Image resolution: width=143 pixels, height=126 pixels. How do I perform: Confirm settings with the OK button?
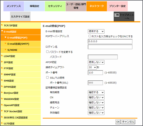[x=118, y=122]
